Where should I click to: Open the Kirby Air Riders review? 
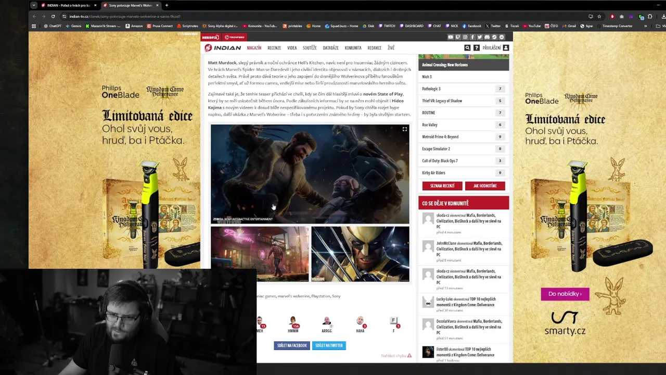point(463,172)
